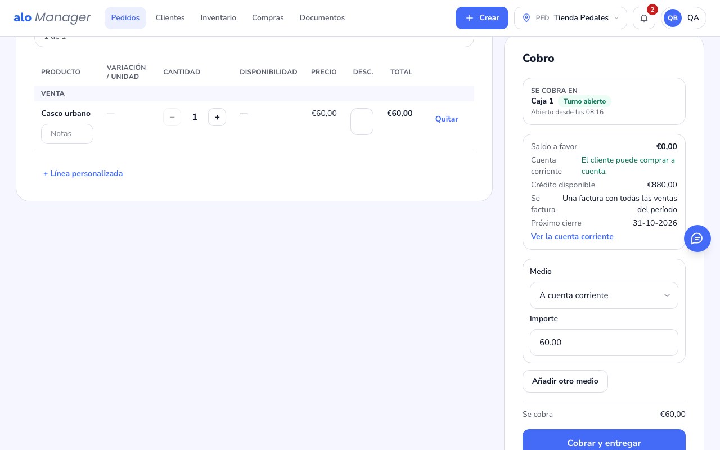The width and height of the screenshot is (720, 450).
Task: Go to the Pedidos tab
Action: tap(125, 18)
